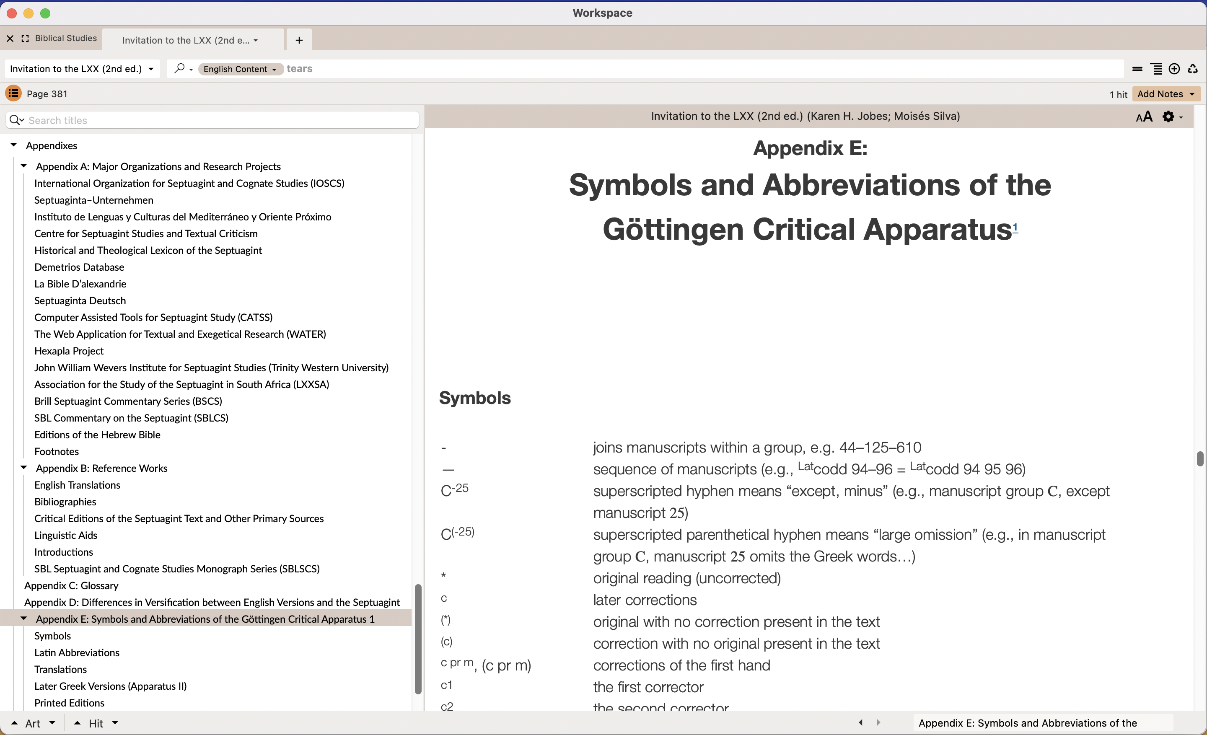Collapse the Appendix A tree node
Screen dimensions: 1207x735
[23, 166]
